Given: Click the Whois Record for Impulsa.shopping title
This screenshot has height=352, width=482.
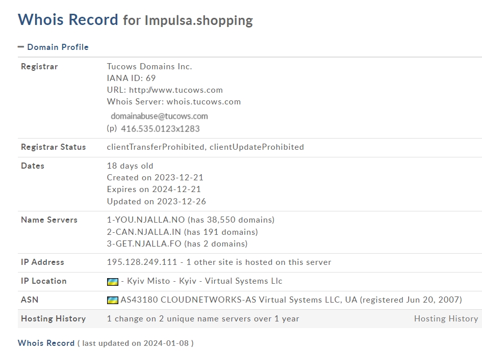Looking at the screenshot, I should 135,20.
